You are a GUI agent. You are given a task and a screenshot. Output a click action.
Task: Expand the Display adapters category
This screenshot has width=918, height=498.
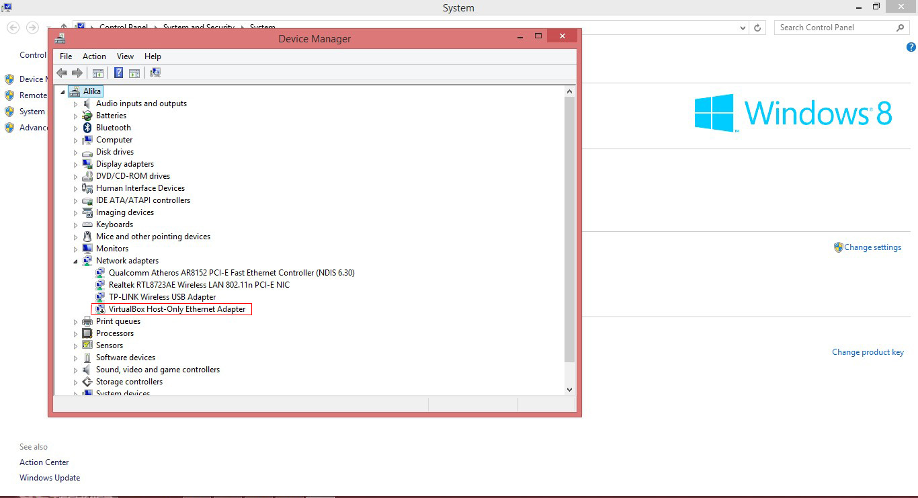click(x=76, y=165)
